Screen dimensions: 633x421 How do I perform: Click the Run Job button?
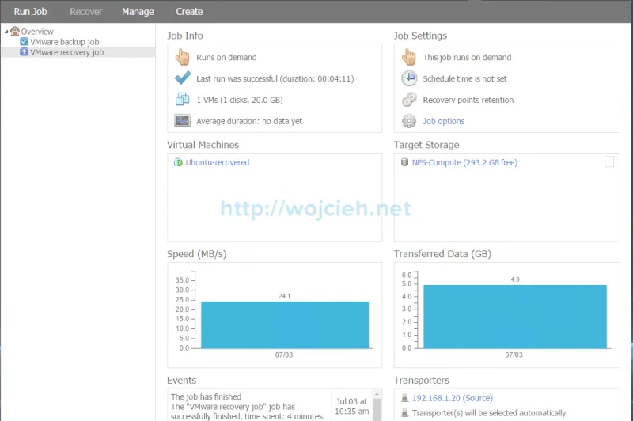click(x=30, y=12)
